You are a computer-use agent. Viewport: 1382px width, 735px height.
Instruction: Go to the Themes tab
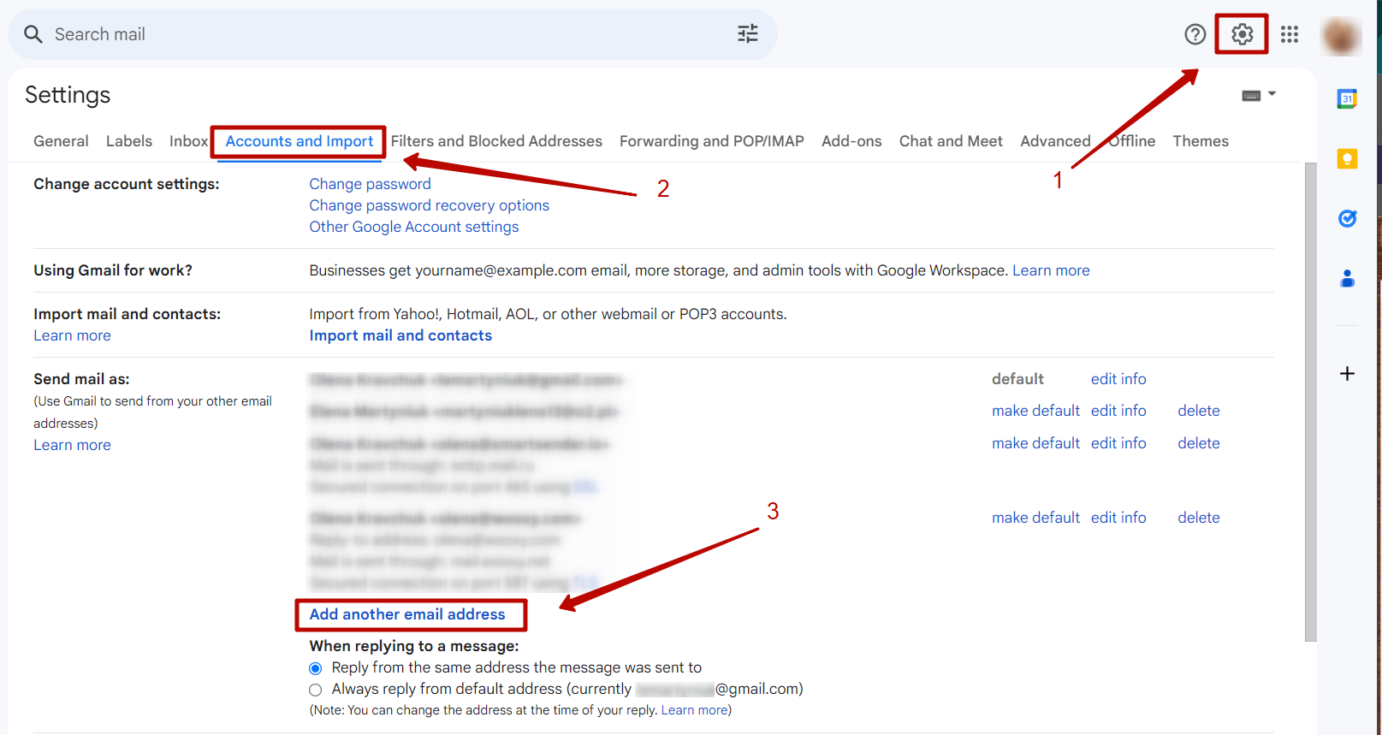1200,141
